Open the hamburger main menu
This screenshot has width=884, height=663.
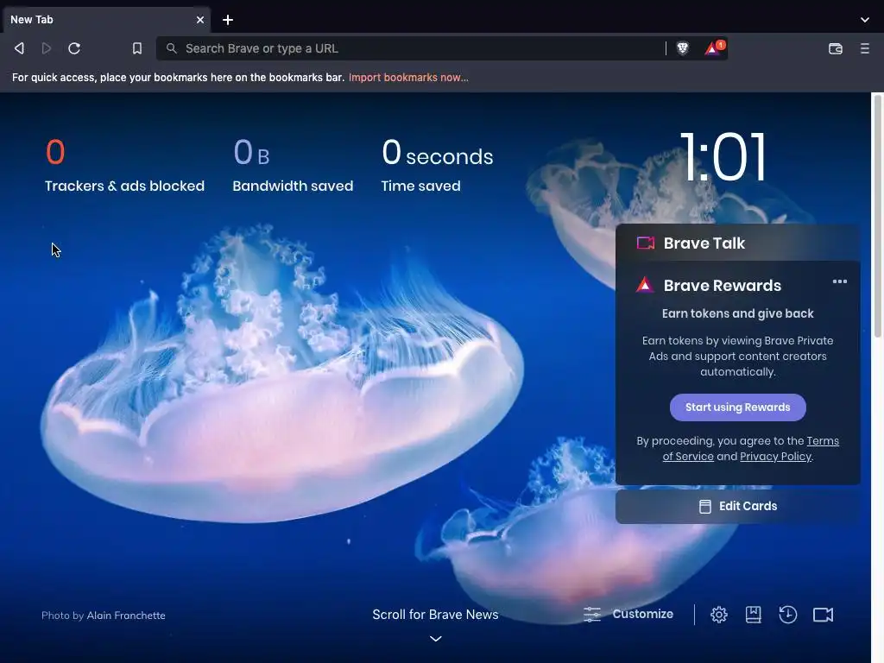click(865, 48)
